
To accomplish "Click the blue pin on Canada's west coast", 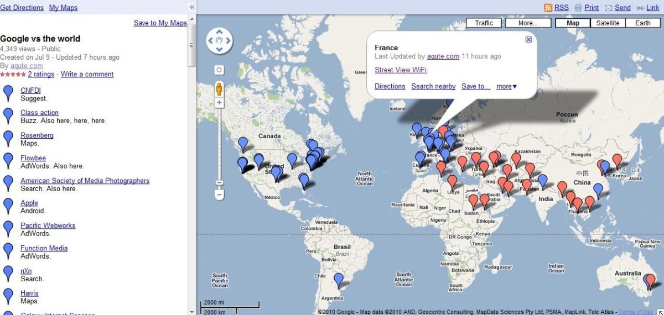I will pos(242,145).
